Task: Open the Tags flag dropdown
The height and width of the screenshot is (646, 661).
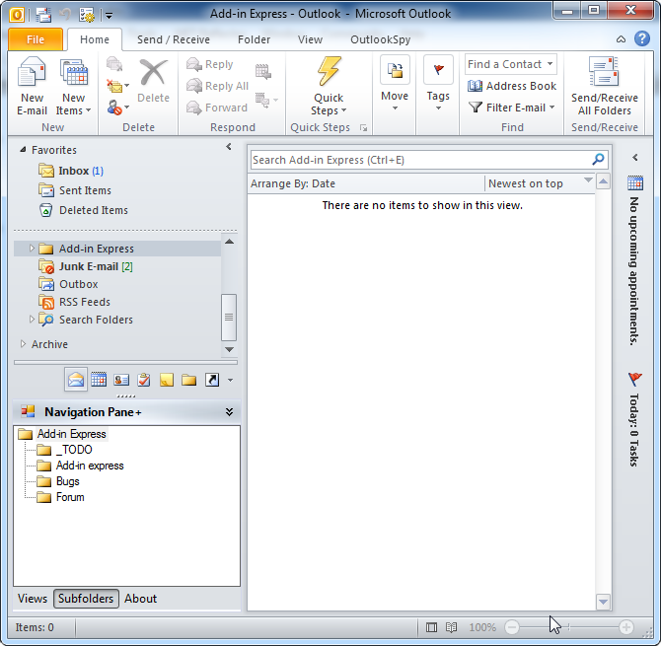Action: point(438,84)
